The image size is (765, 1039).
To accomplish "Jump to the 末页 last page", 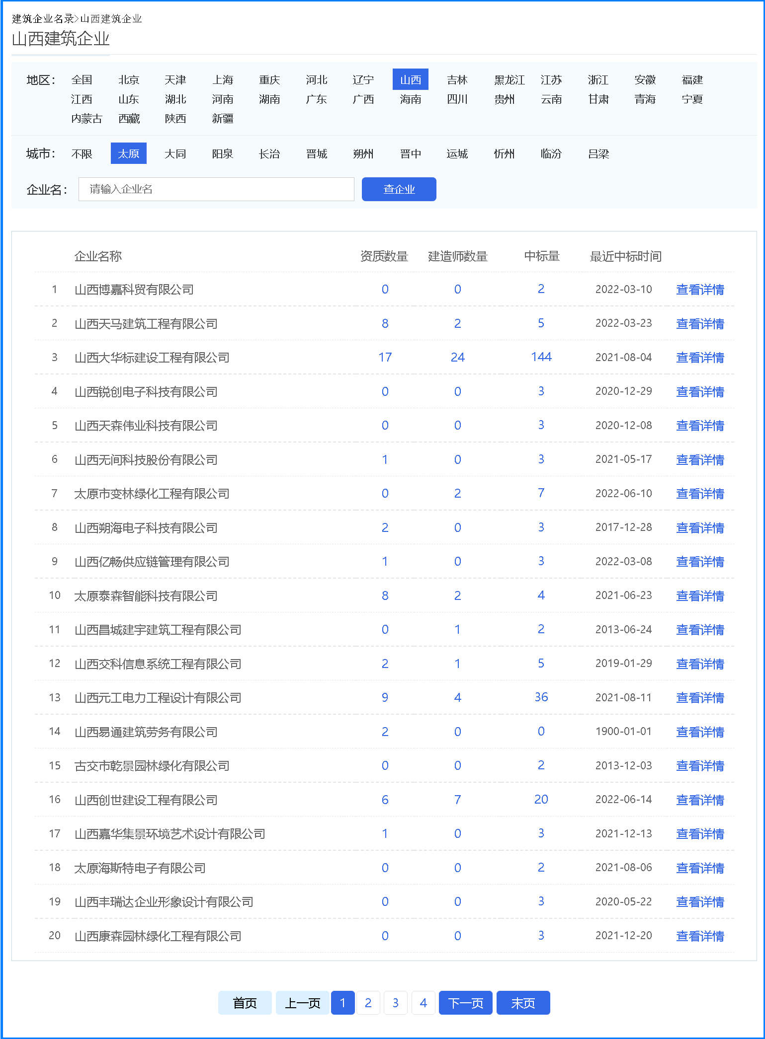I will [x=523, y=1003].
